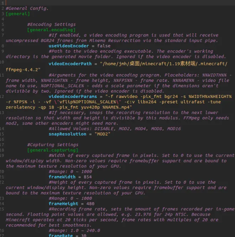Image resolution: width=235 pixels, height=237 pixels.
Task: Click the value 'false' of useVideoEncoder
Action: coord(104,46)
